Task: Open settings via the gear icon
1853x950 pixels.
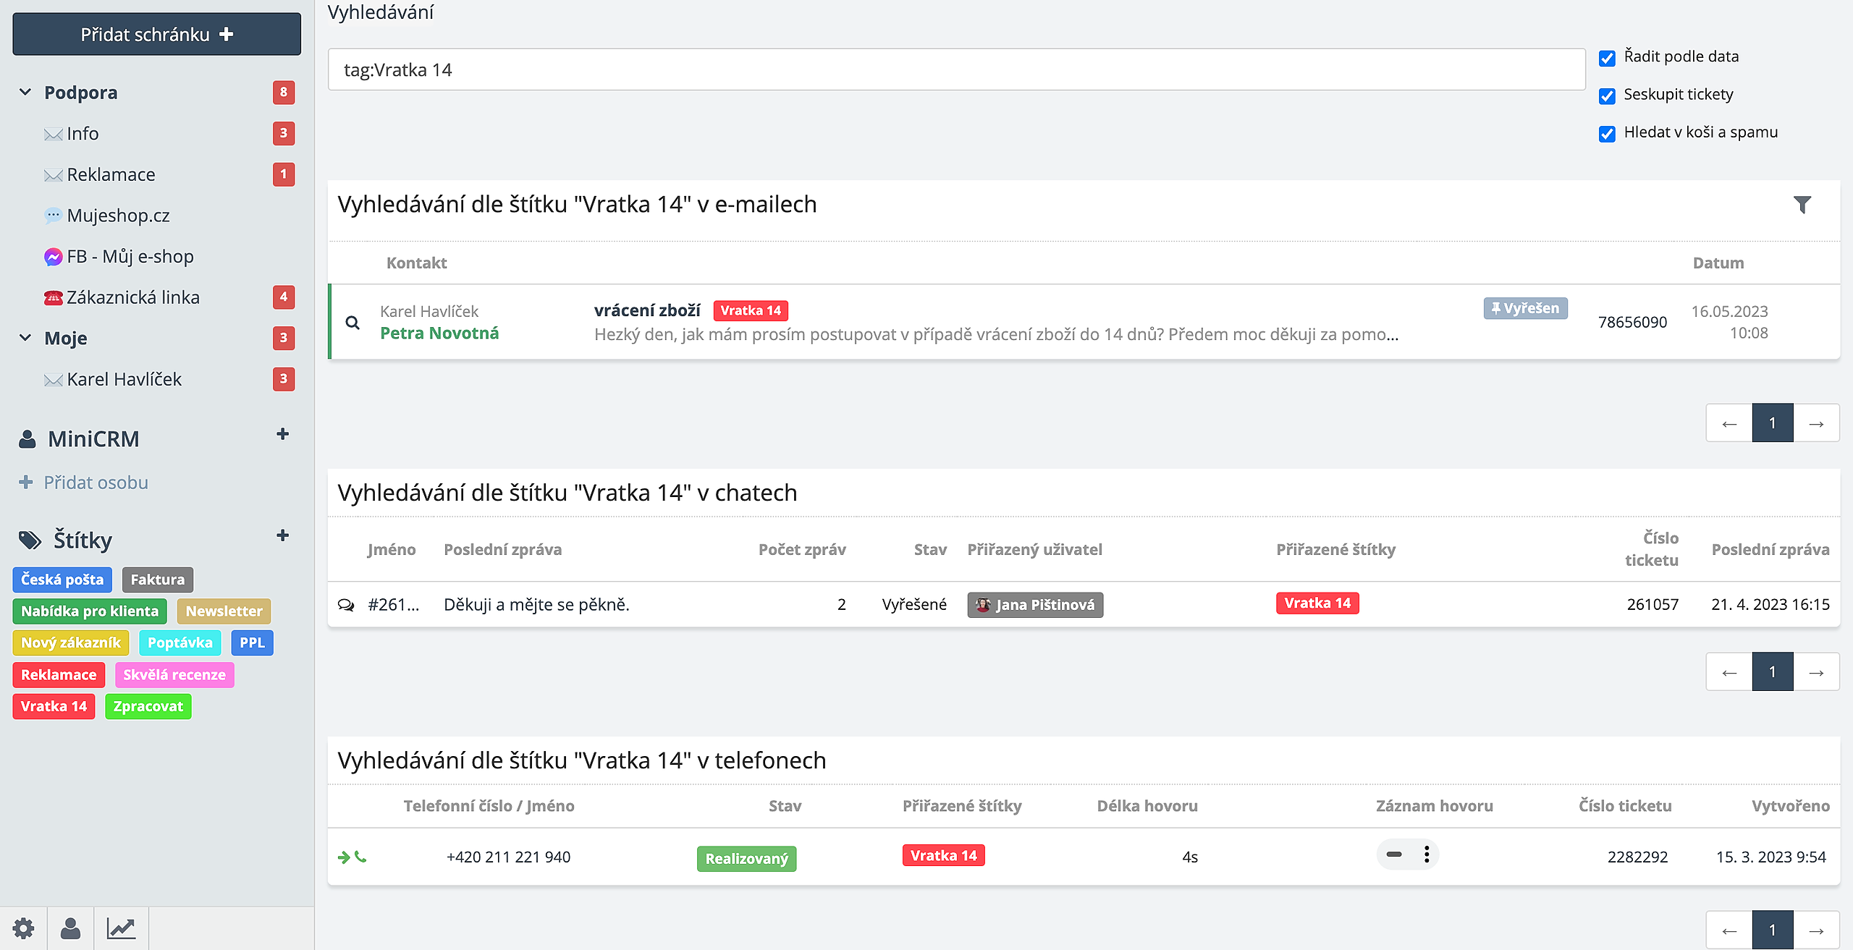Action: tap(23, 928)
